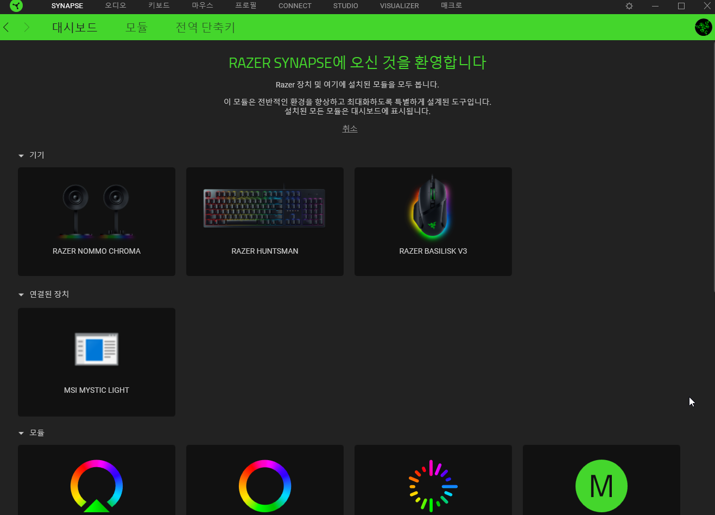Click the RAZER HUNTSMAN label

265,251
